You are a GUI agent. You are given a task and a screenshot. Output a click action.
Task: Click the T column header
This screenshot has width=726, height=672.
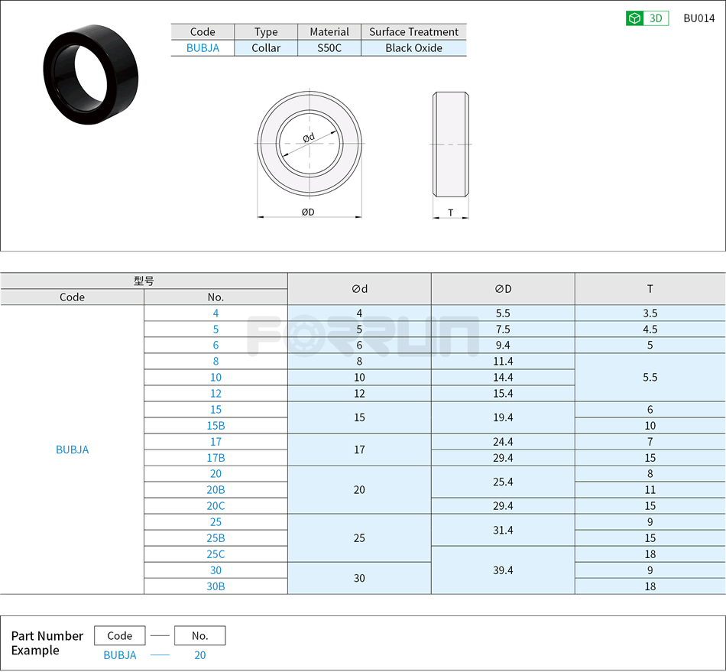pos(650,289)
